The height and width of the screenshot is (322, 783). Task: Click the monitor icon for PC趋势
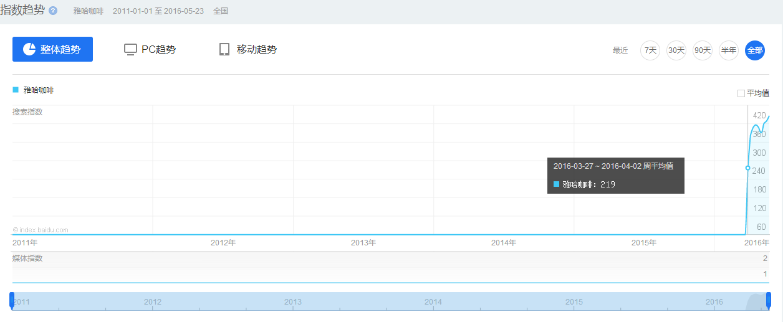tap(130, 49)
